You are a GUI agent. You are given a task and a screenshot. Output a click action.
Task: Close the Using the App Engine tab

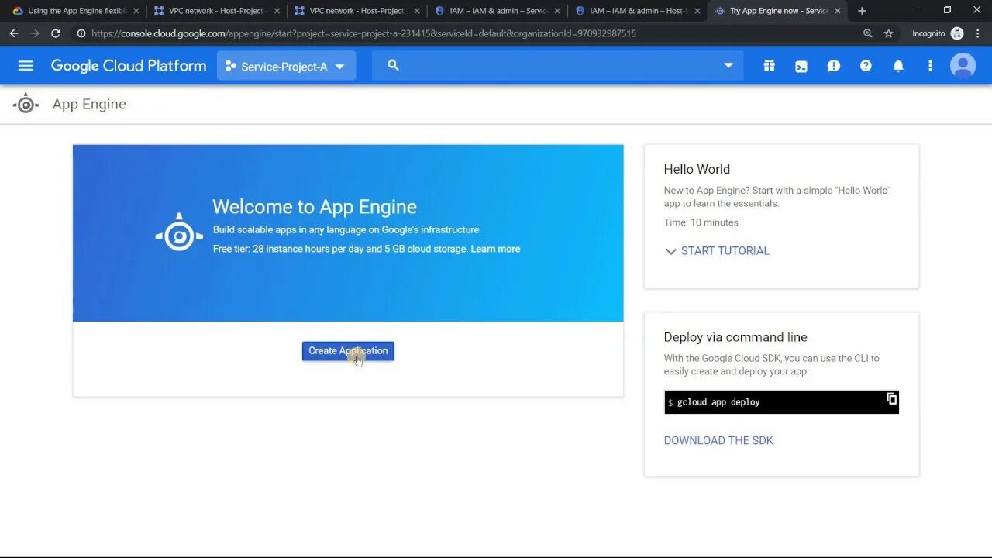click(x=136, y=11)
